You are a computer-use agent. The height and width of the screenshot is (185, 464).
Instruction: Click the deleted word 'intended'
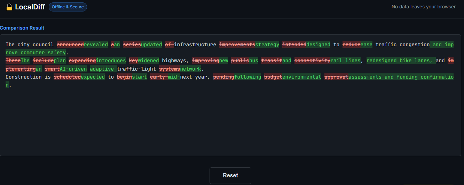coord(294,45)
